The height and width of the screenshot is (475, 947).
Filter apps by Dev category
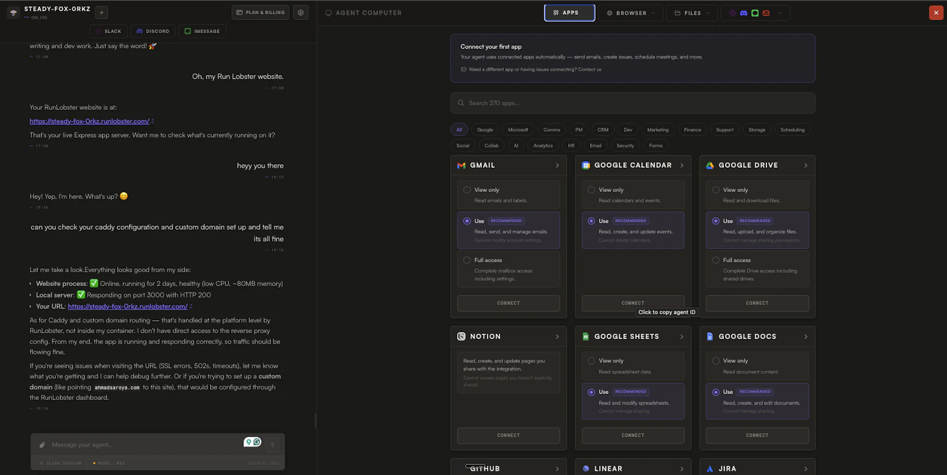point(627,129)
